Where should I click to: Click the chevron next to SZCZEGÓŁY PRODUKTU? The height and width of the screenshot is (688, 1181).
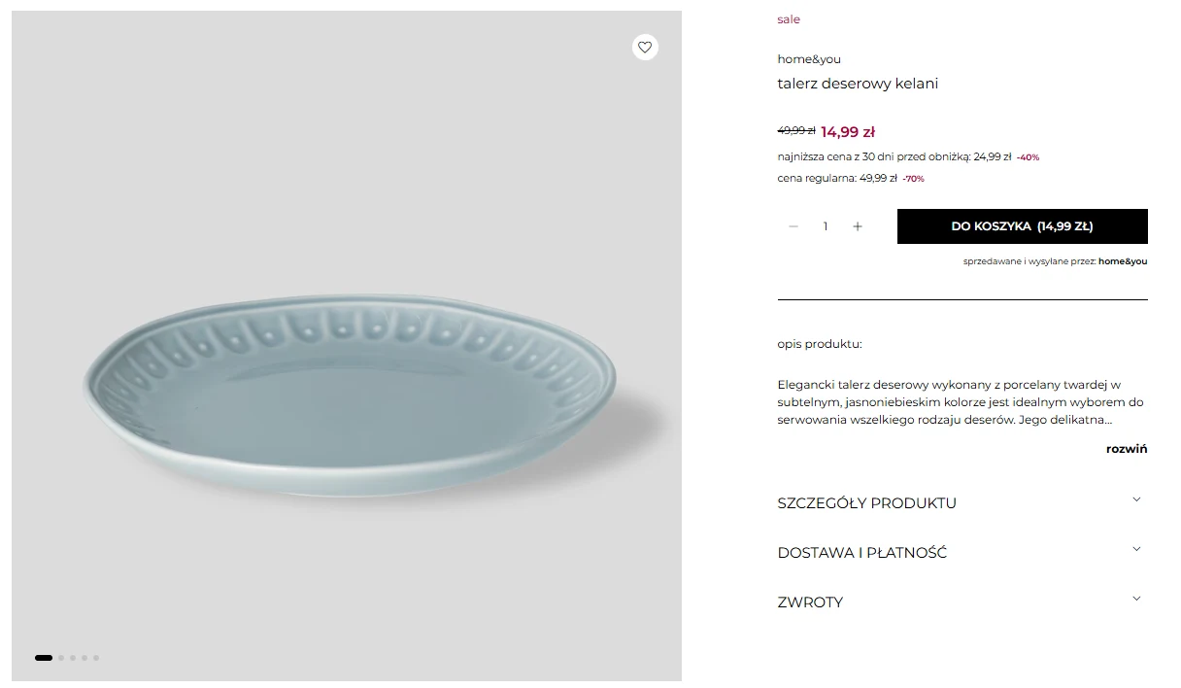[1136, 499]
